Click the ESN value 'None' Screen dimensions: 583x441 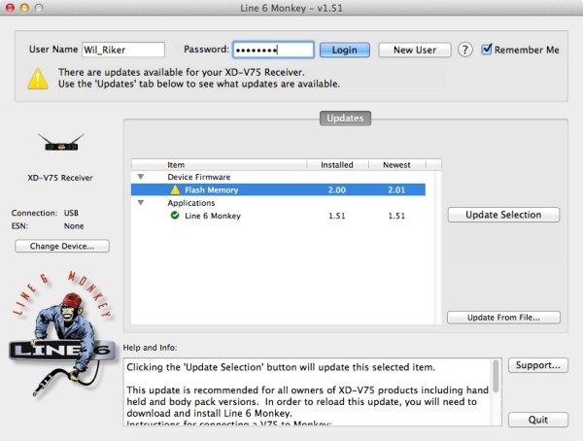(x=74, y=226)
